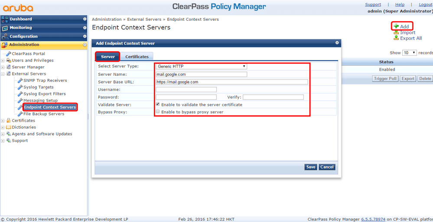This screenshot has height=222, width=433.
Task: Click wrench icon beside Syslog Export Filters
Action: point(20,94)
